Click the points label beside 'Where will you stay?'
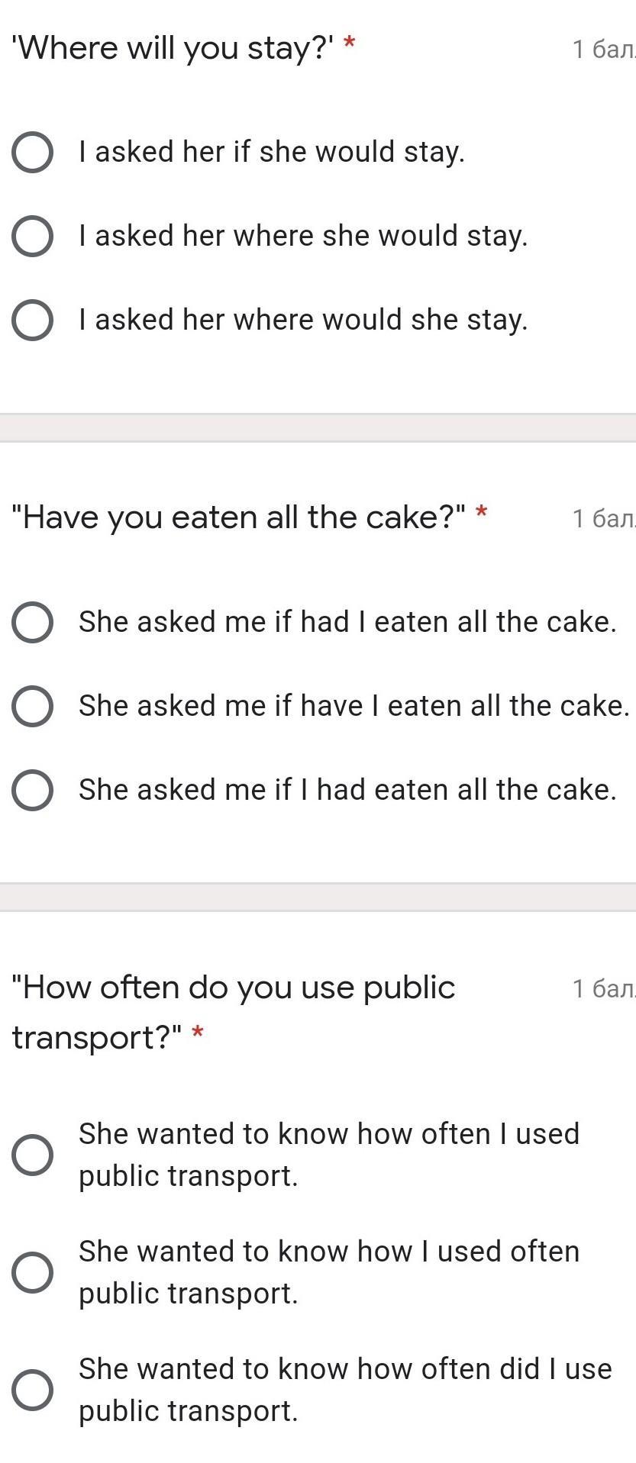This screenshot has height=1463, width=636. click(603, 50)
